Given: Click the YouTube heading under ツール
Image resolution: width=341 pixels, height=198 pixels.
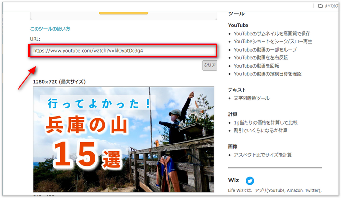Looking at the screenshot, I should point(238,25).
